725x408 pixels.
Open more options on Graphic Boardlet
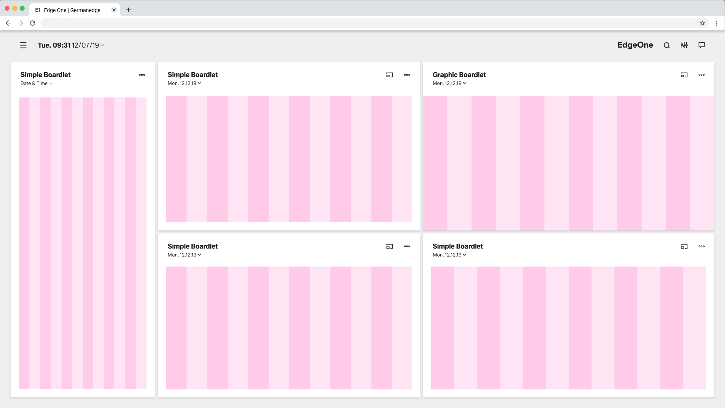coord(702,75)
